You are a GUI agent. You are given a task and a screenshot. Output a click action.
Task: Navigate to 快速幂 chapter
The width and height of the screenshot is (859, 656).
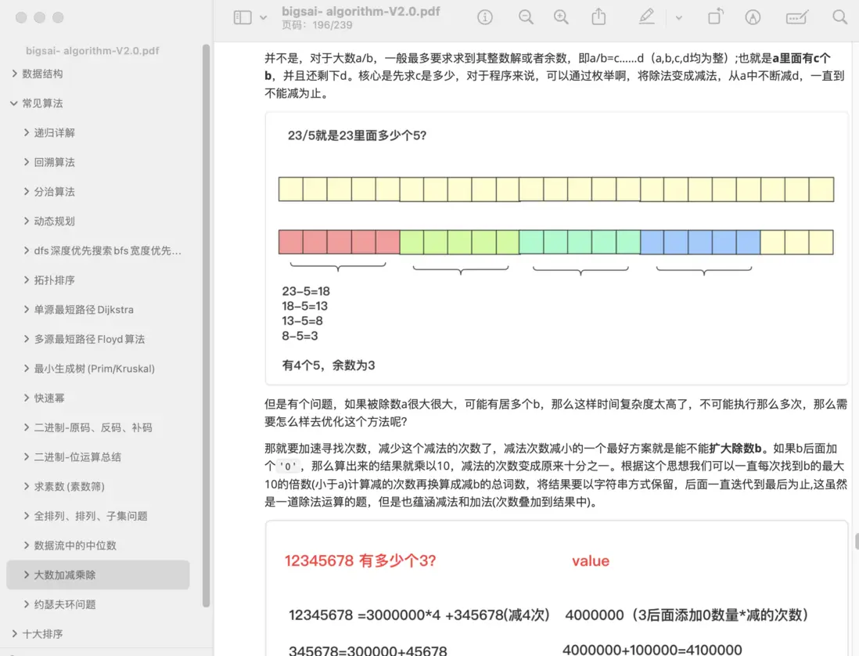point(49,398)
